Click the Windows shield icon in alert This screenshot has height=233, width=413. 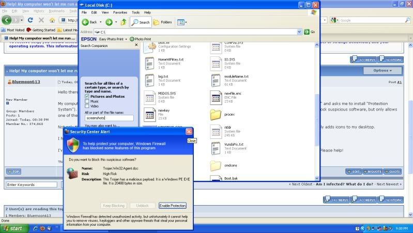[x=73, y=145]
